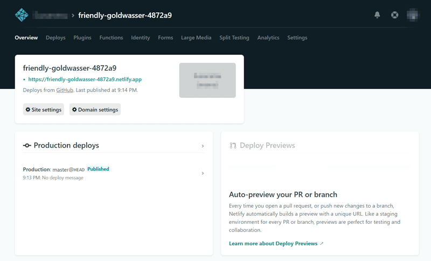The width and height of the screenshot is (431, 261).
Task: Open the Large Media tab
Action: click(x=196, y=38)
